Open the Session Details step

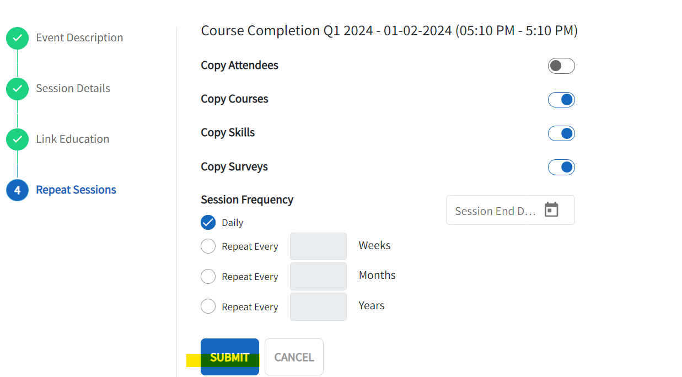tap(73, 89)
